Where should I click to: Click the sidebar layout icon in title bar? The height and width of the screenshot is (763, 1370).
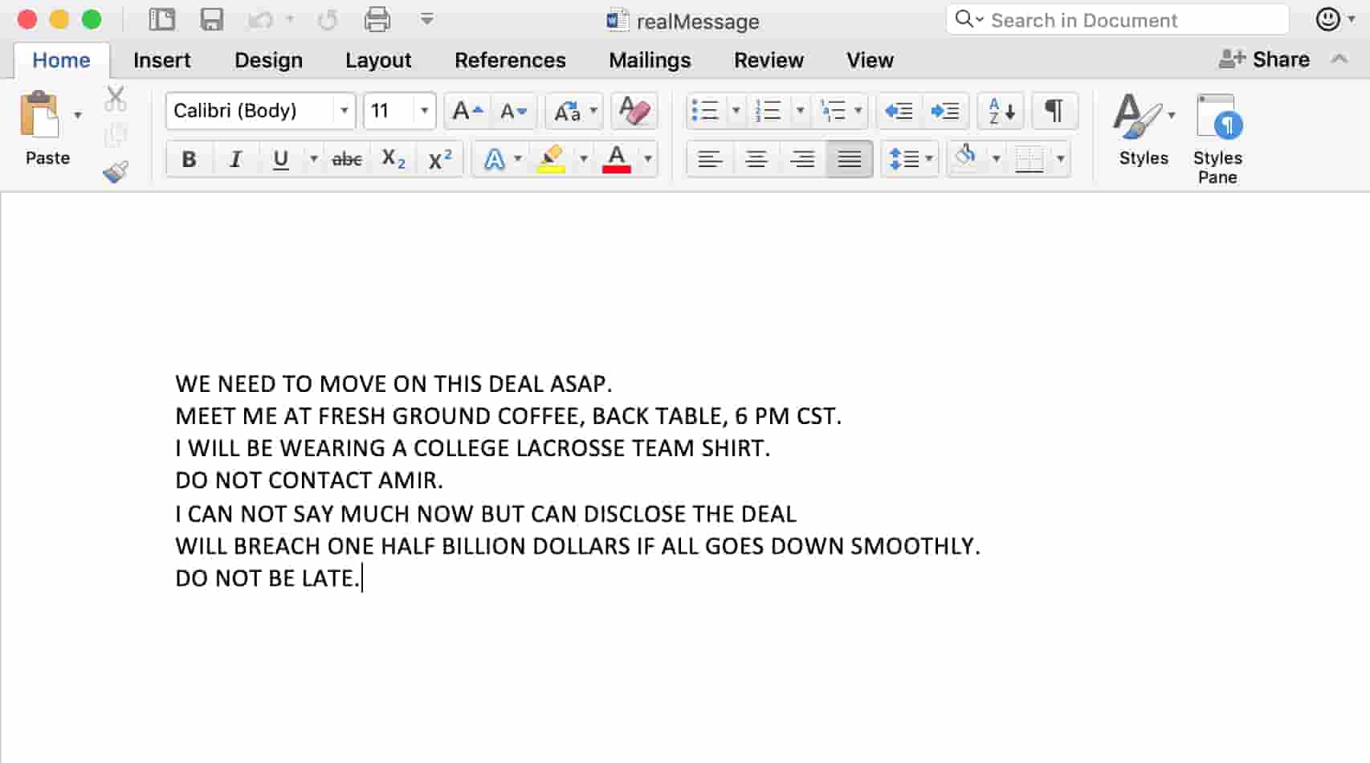[162, 19]
